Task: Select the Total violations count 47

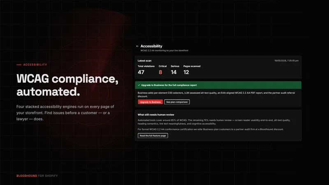Action: click(x=141, y=72)
